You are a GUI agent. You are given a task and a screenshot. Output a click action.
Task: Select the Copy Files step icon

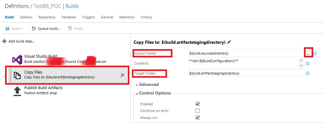pos(17,75)
